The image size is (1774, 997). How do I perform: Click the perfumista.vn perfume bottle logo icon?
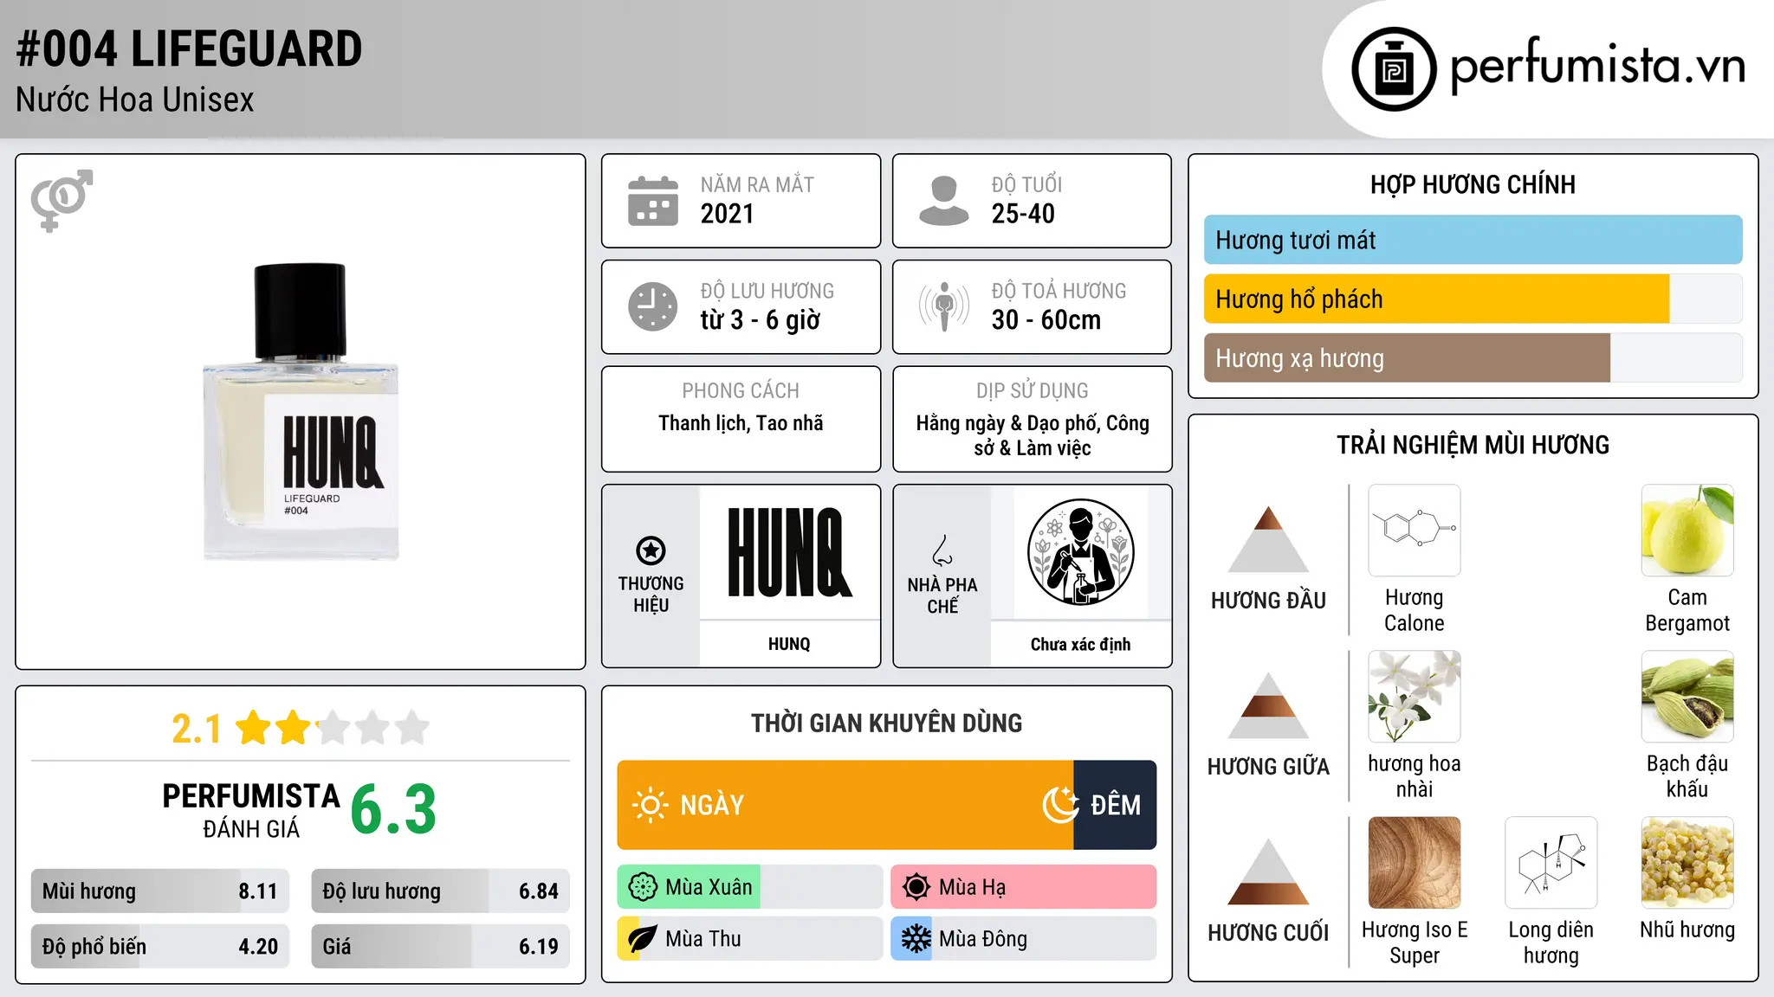point(1394,69)
